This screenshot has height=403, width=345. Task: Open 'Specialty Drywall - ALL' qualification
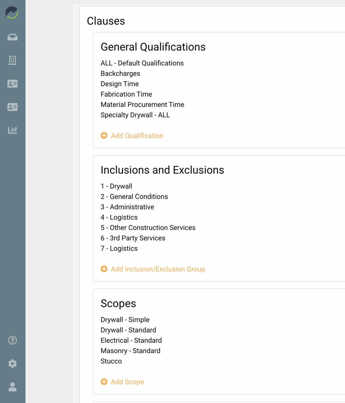coord(135,115)
